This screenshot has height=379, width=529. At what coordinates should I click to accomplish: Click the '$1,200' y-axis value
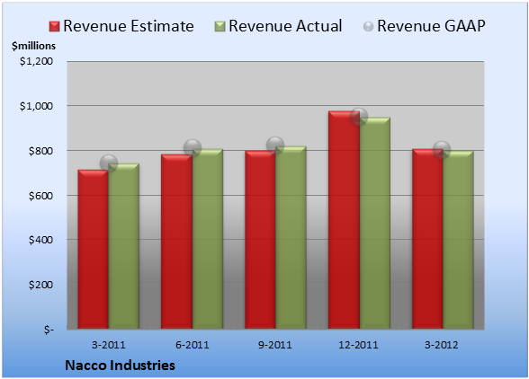click(x=36, y=61)
